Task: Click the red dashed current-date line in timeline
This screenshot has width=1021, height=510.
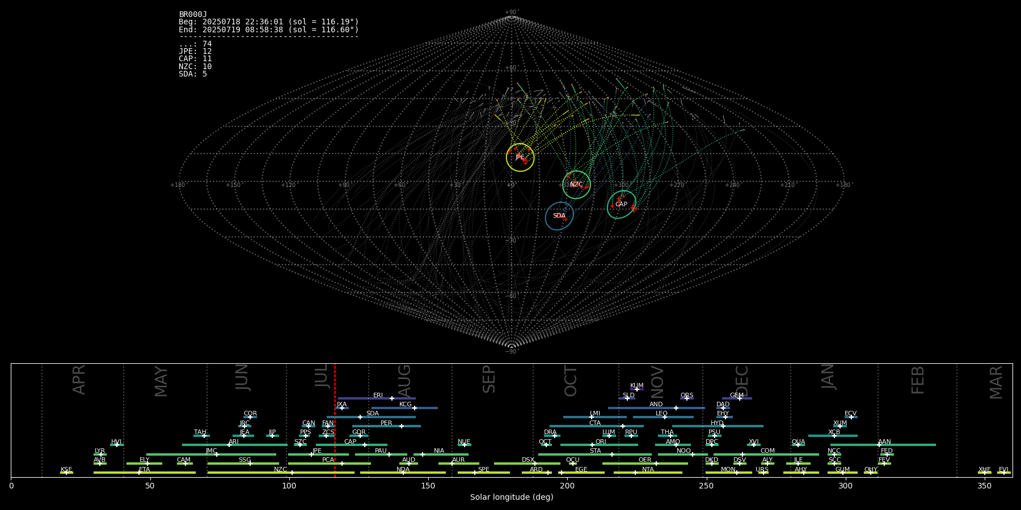Action: pyautogui.click(x=335, y=420)
